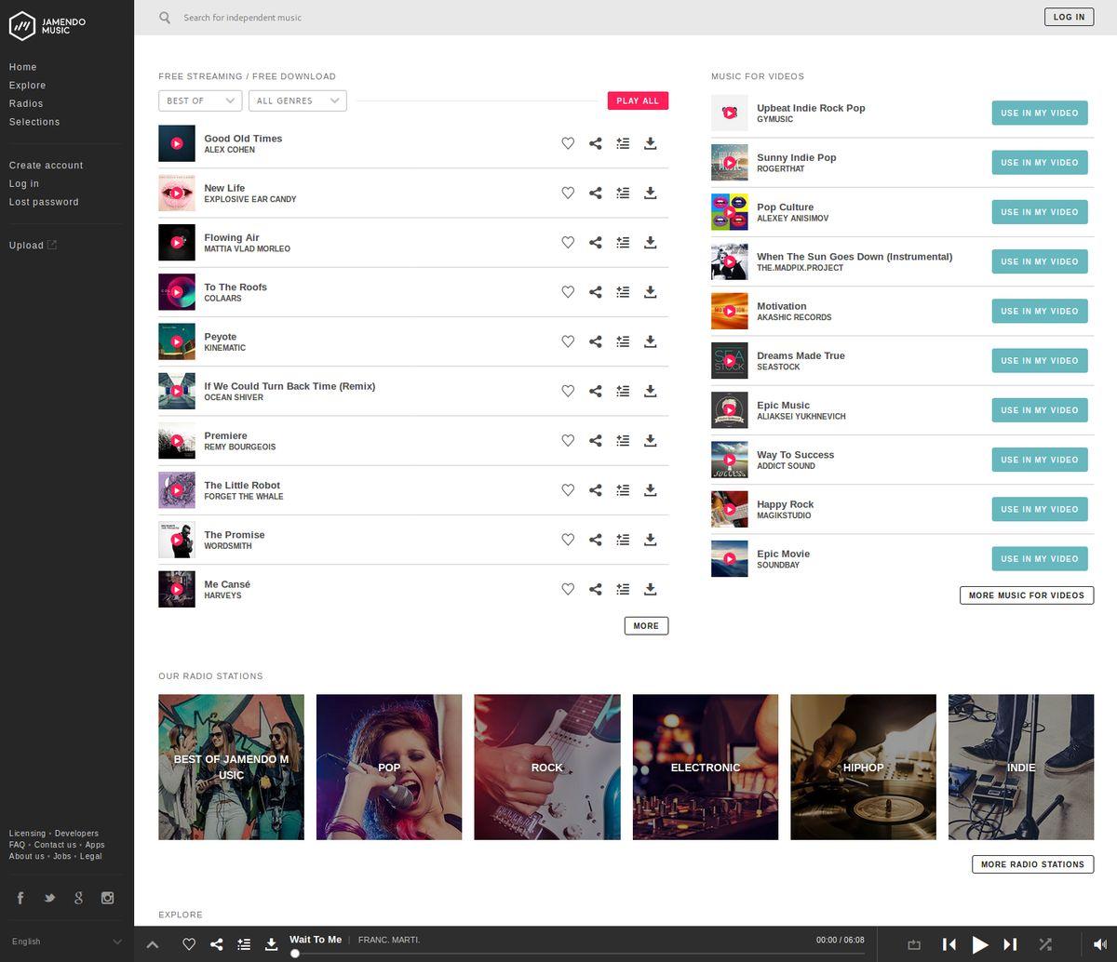Add Wait To Me to a playlist from the player bar
Image resolution: width=1117 pixels, height=962 pixels.
(244, 944)
